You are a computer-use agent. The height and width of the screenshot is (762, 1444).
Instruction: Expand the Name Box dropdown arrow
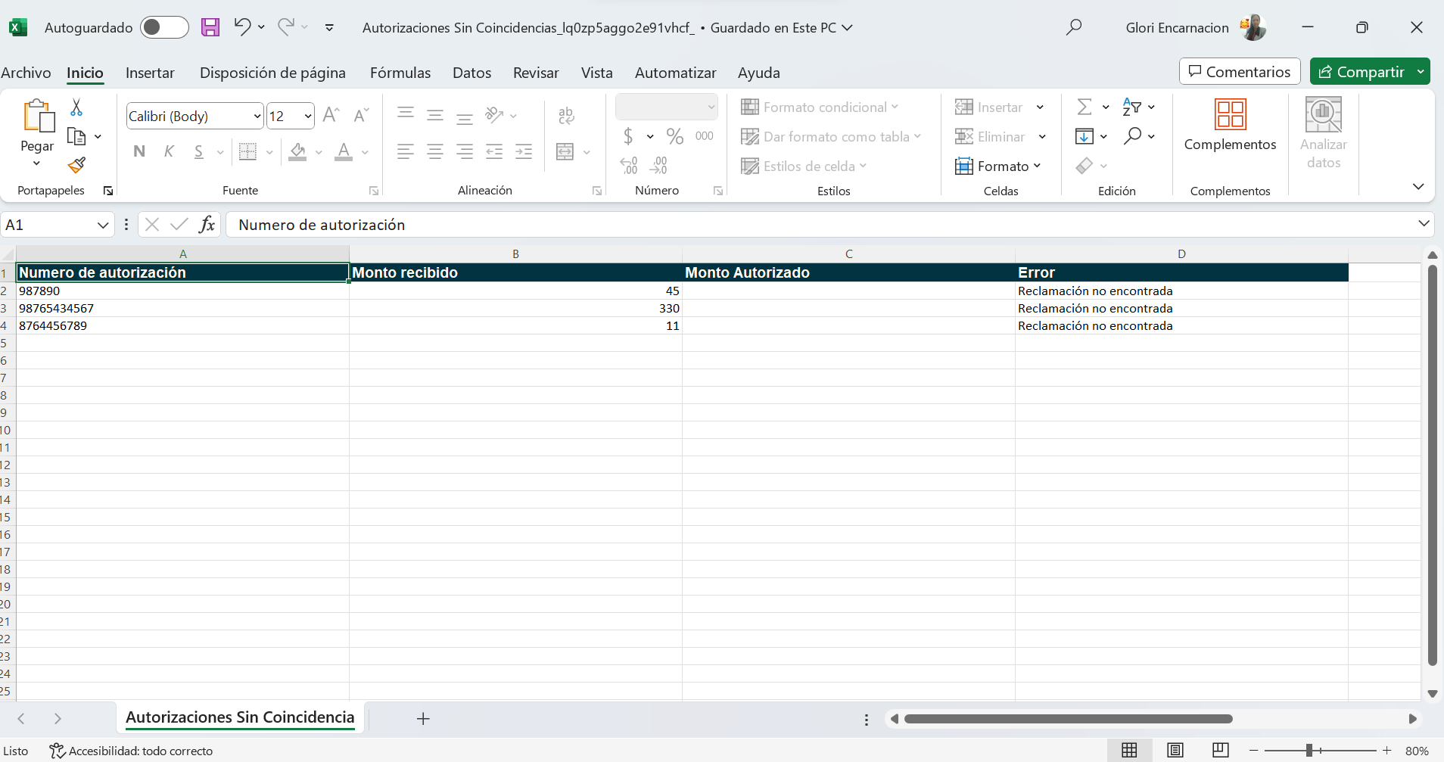pos(103,225)
